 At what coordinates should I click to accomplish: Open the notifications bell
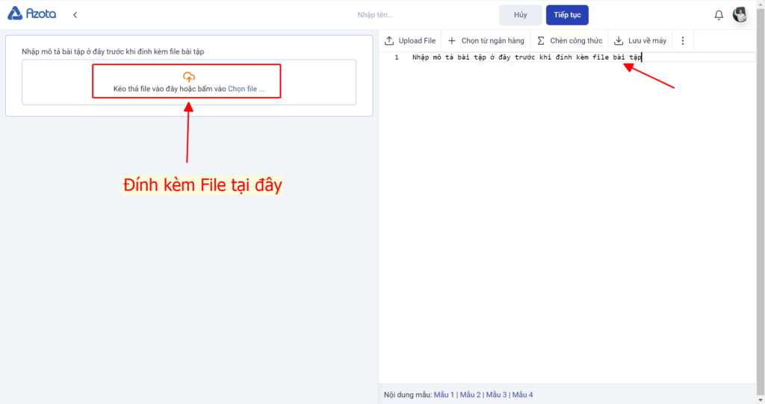(x=719, y=15)
